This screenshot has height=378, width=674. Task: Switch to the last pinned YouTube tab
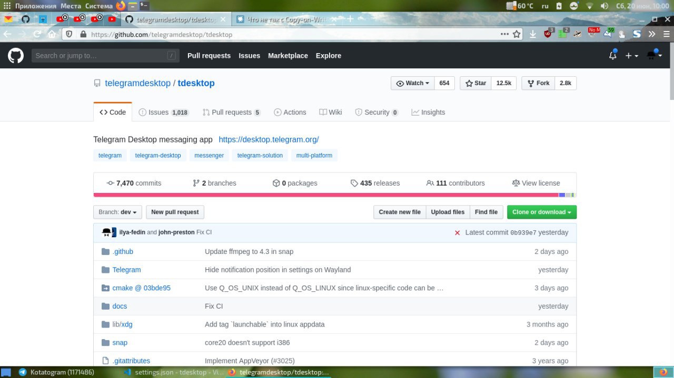112,19
